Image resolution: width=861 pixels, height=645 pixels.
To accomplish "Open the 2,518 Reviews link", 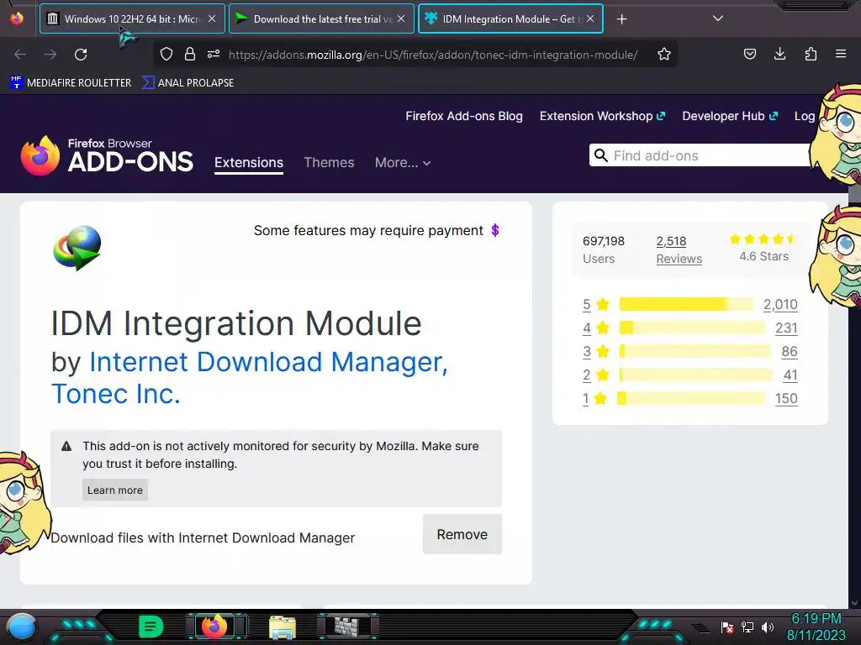I will click(x=679, y=249).
